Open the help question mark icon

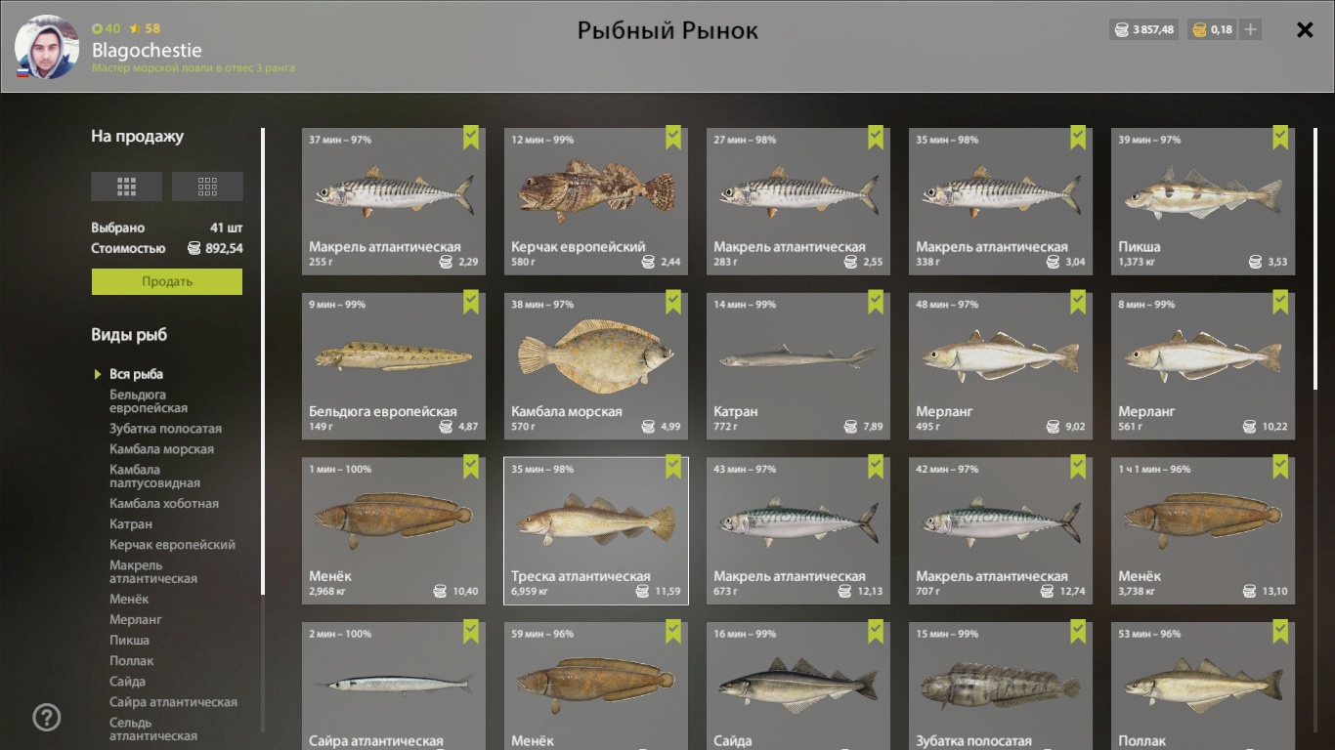pyautogui.click(x=47, y=718)
